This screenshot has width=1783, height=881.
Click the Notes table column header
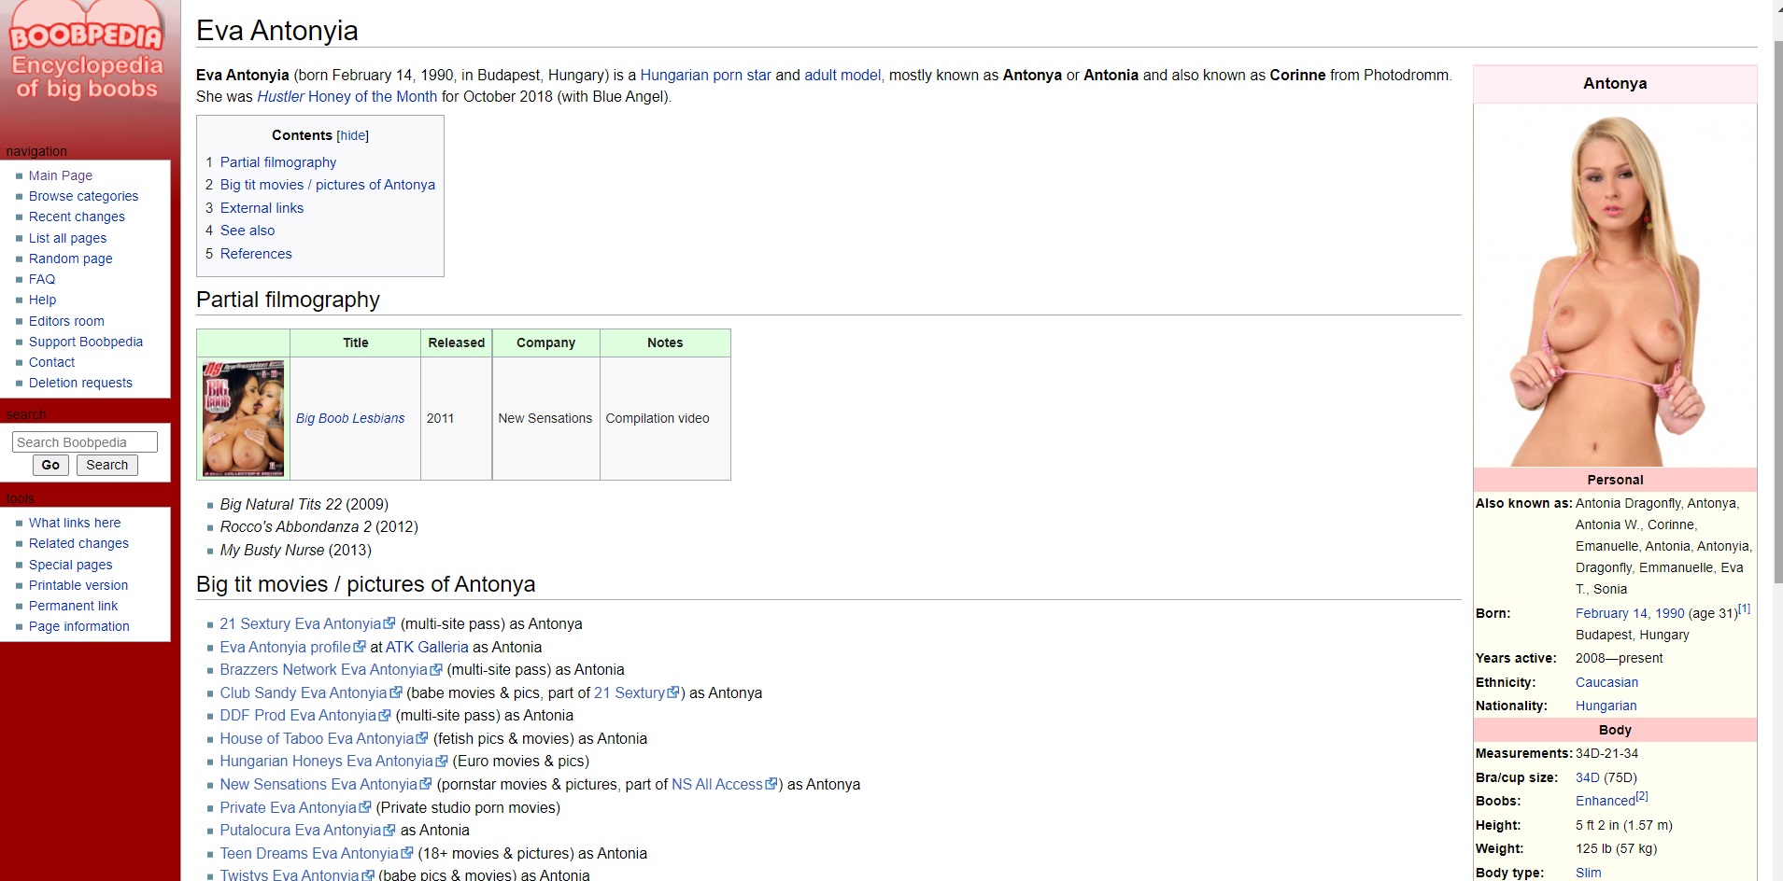(665, 343)
